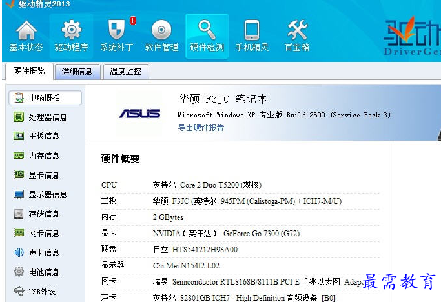The height and width of the screenshot is (302, 441).
Task: Open 处理器信息 sidebar label
Action: click(x=48, y=117)
